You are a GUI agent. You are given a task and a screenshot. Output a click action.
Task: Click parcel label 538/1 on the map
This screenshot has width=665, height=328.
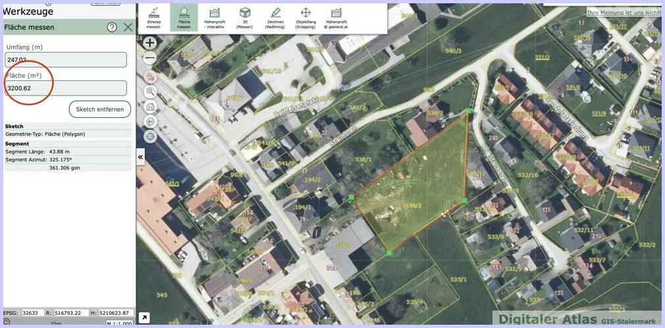(x=363, y=159)
